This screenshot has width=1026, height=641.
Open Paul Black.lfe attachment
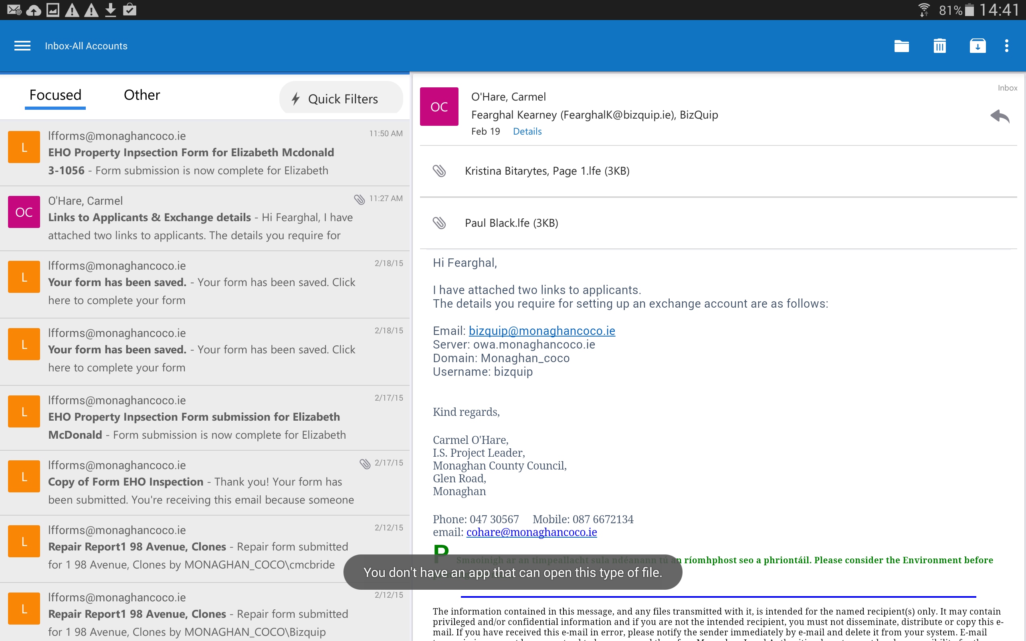511,223
